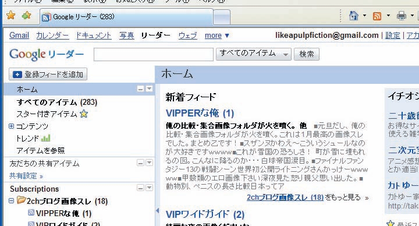Open Gmail from the top navigation
The width and height of the screenshot is (419, 226).
19,36
